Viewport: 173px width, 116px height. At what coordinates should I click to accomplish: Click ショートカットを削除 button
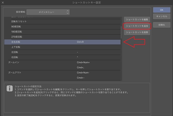click(137, 32)
